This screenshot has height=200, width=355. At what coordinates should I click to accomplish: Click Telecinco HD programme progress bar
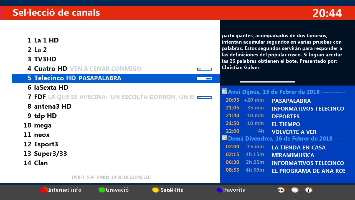pos(204,79)
